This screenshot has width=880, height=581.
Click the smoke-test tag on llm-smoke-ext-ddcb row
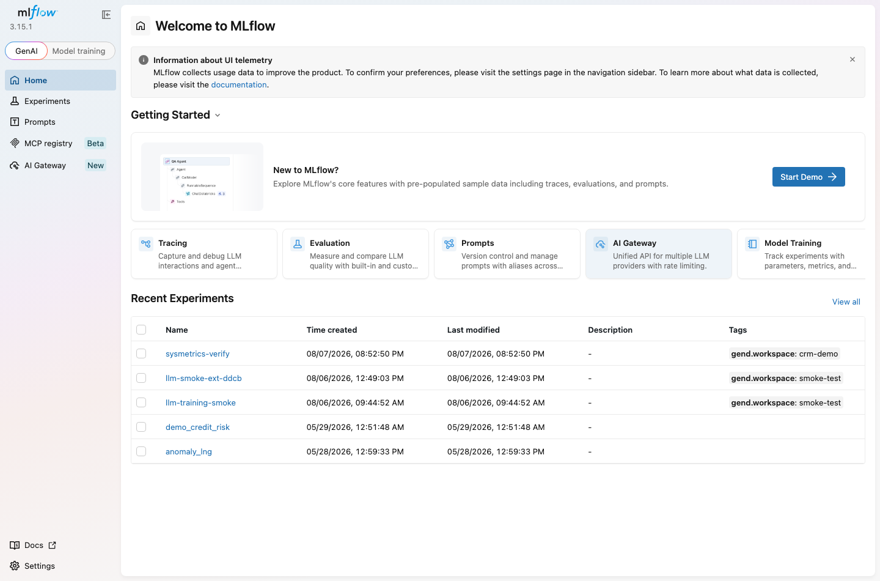(x=786, y=378)
